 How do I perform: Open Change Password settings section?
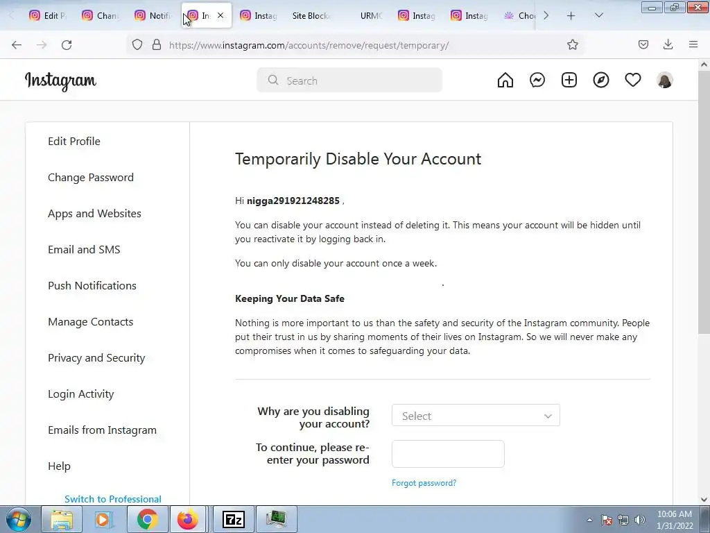pyautogui.click(x=91, y=177)
